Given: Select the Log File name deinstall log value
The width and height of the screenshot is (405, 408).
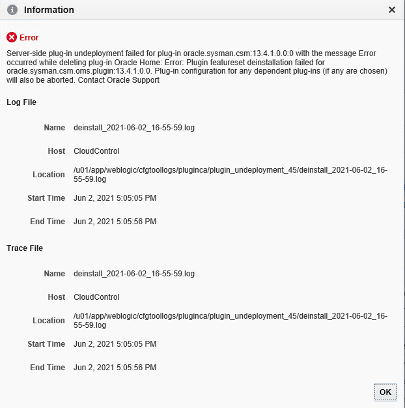Looking at the screenshot, I should pos(134,128).
